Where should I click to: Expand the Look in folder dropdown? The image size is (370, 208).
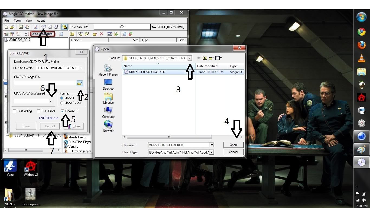pos(190,58)
